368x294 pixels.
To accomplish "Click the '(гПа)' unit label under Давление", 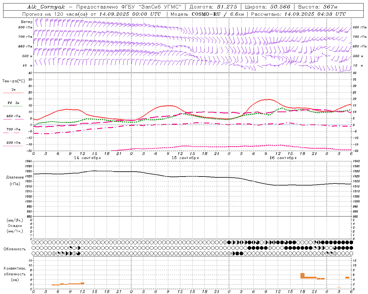I will 15,184.
